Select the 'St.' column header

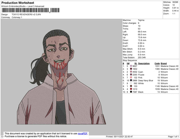136,64
